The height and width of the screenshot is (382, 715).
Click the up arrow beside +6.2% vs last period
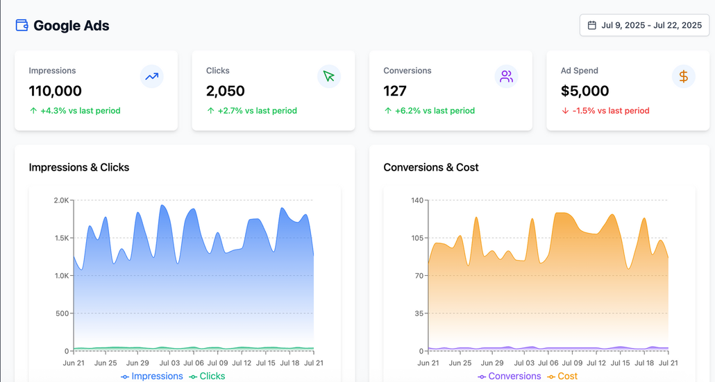click(387, 111)
